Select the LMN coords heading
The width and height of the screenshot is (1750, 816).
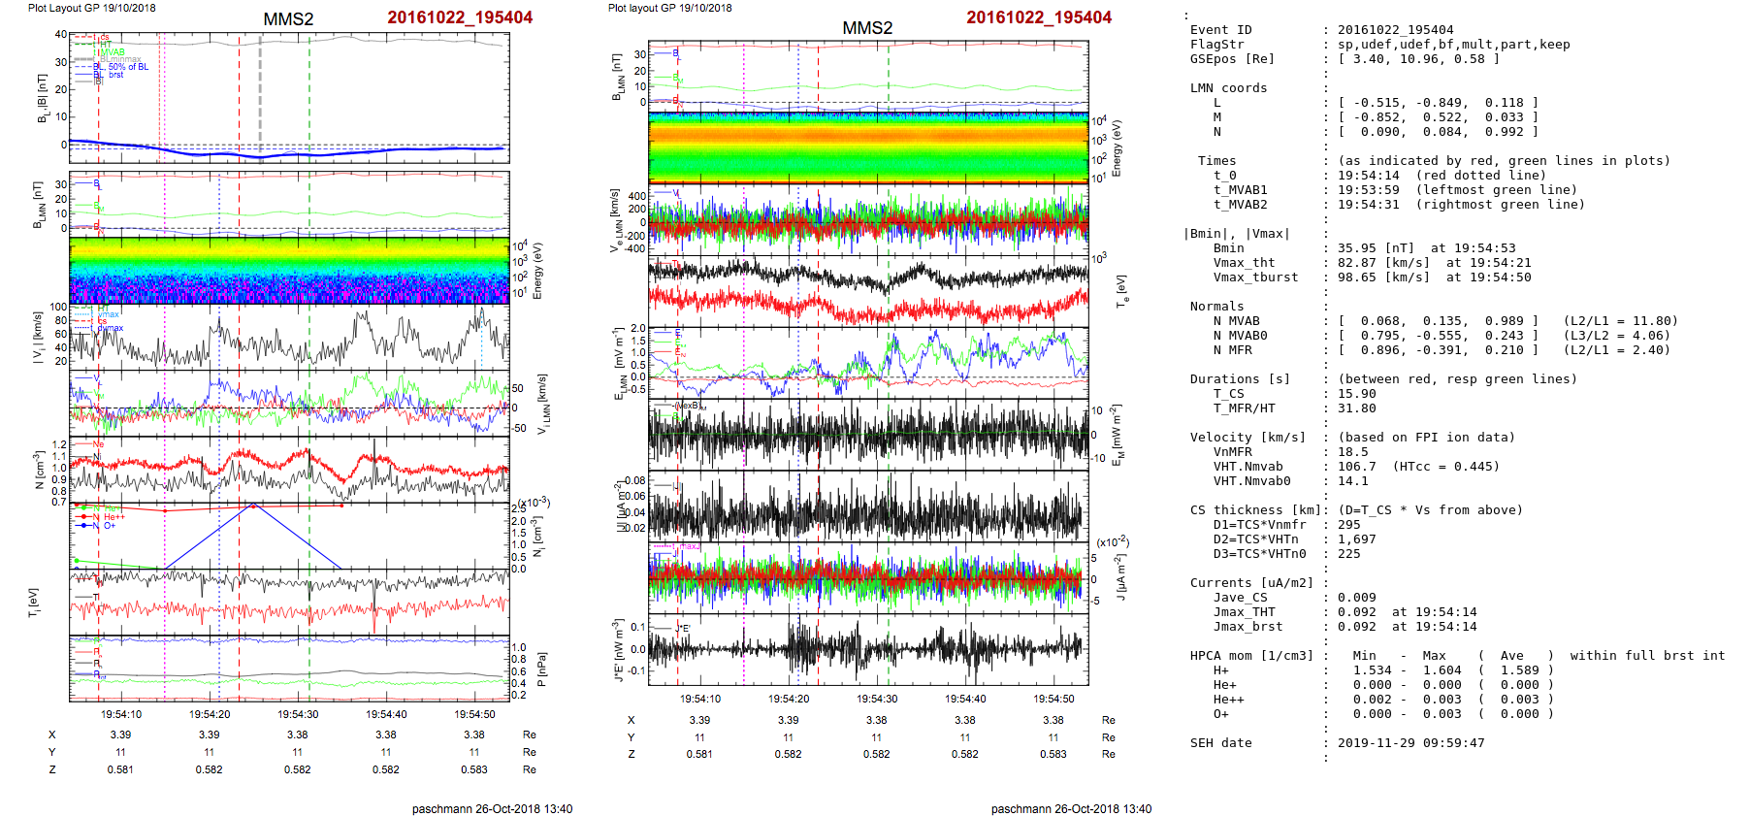[x=1228, y=88]
